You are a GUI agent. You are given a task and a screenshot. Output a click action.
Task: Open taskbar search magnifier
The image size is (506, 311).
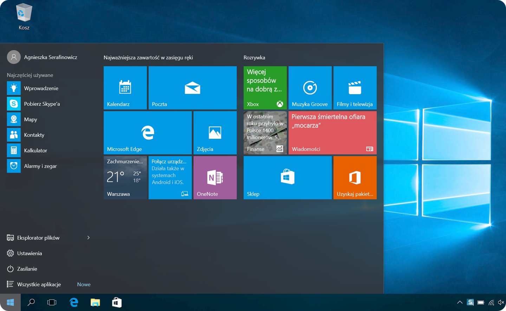click(x=31, y=302)
